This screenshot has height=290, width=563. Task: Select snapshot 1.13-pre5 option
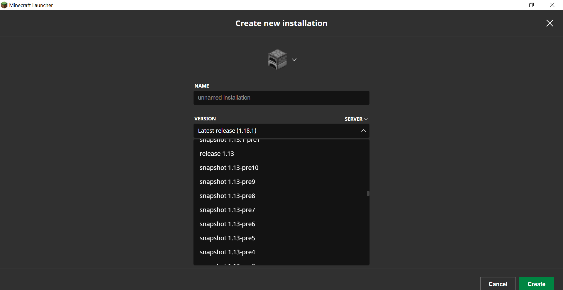point(227,238)
